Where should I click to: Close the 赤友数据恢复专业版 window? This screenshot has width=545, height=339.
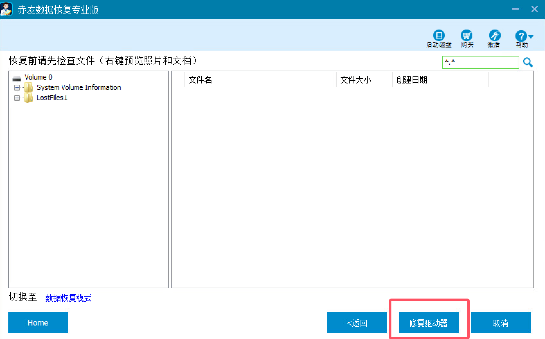[535, 9]
